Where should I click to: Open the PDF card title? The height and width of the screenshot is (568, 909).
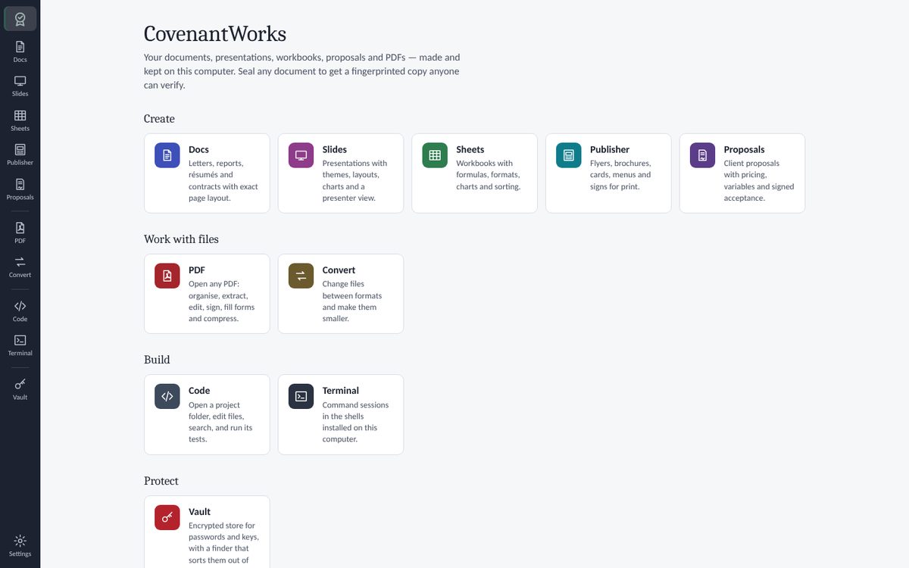point(197,270)
